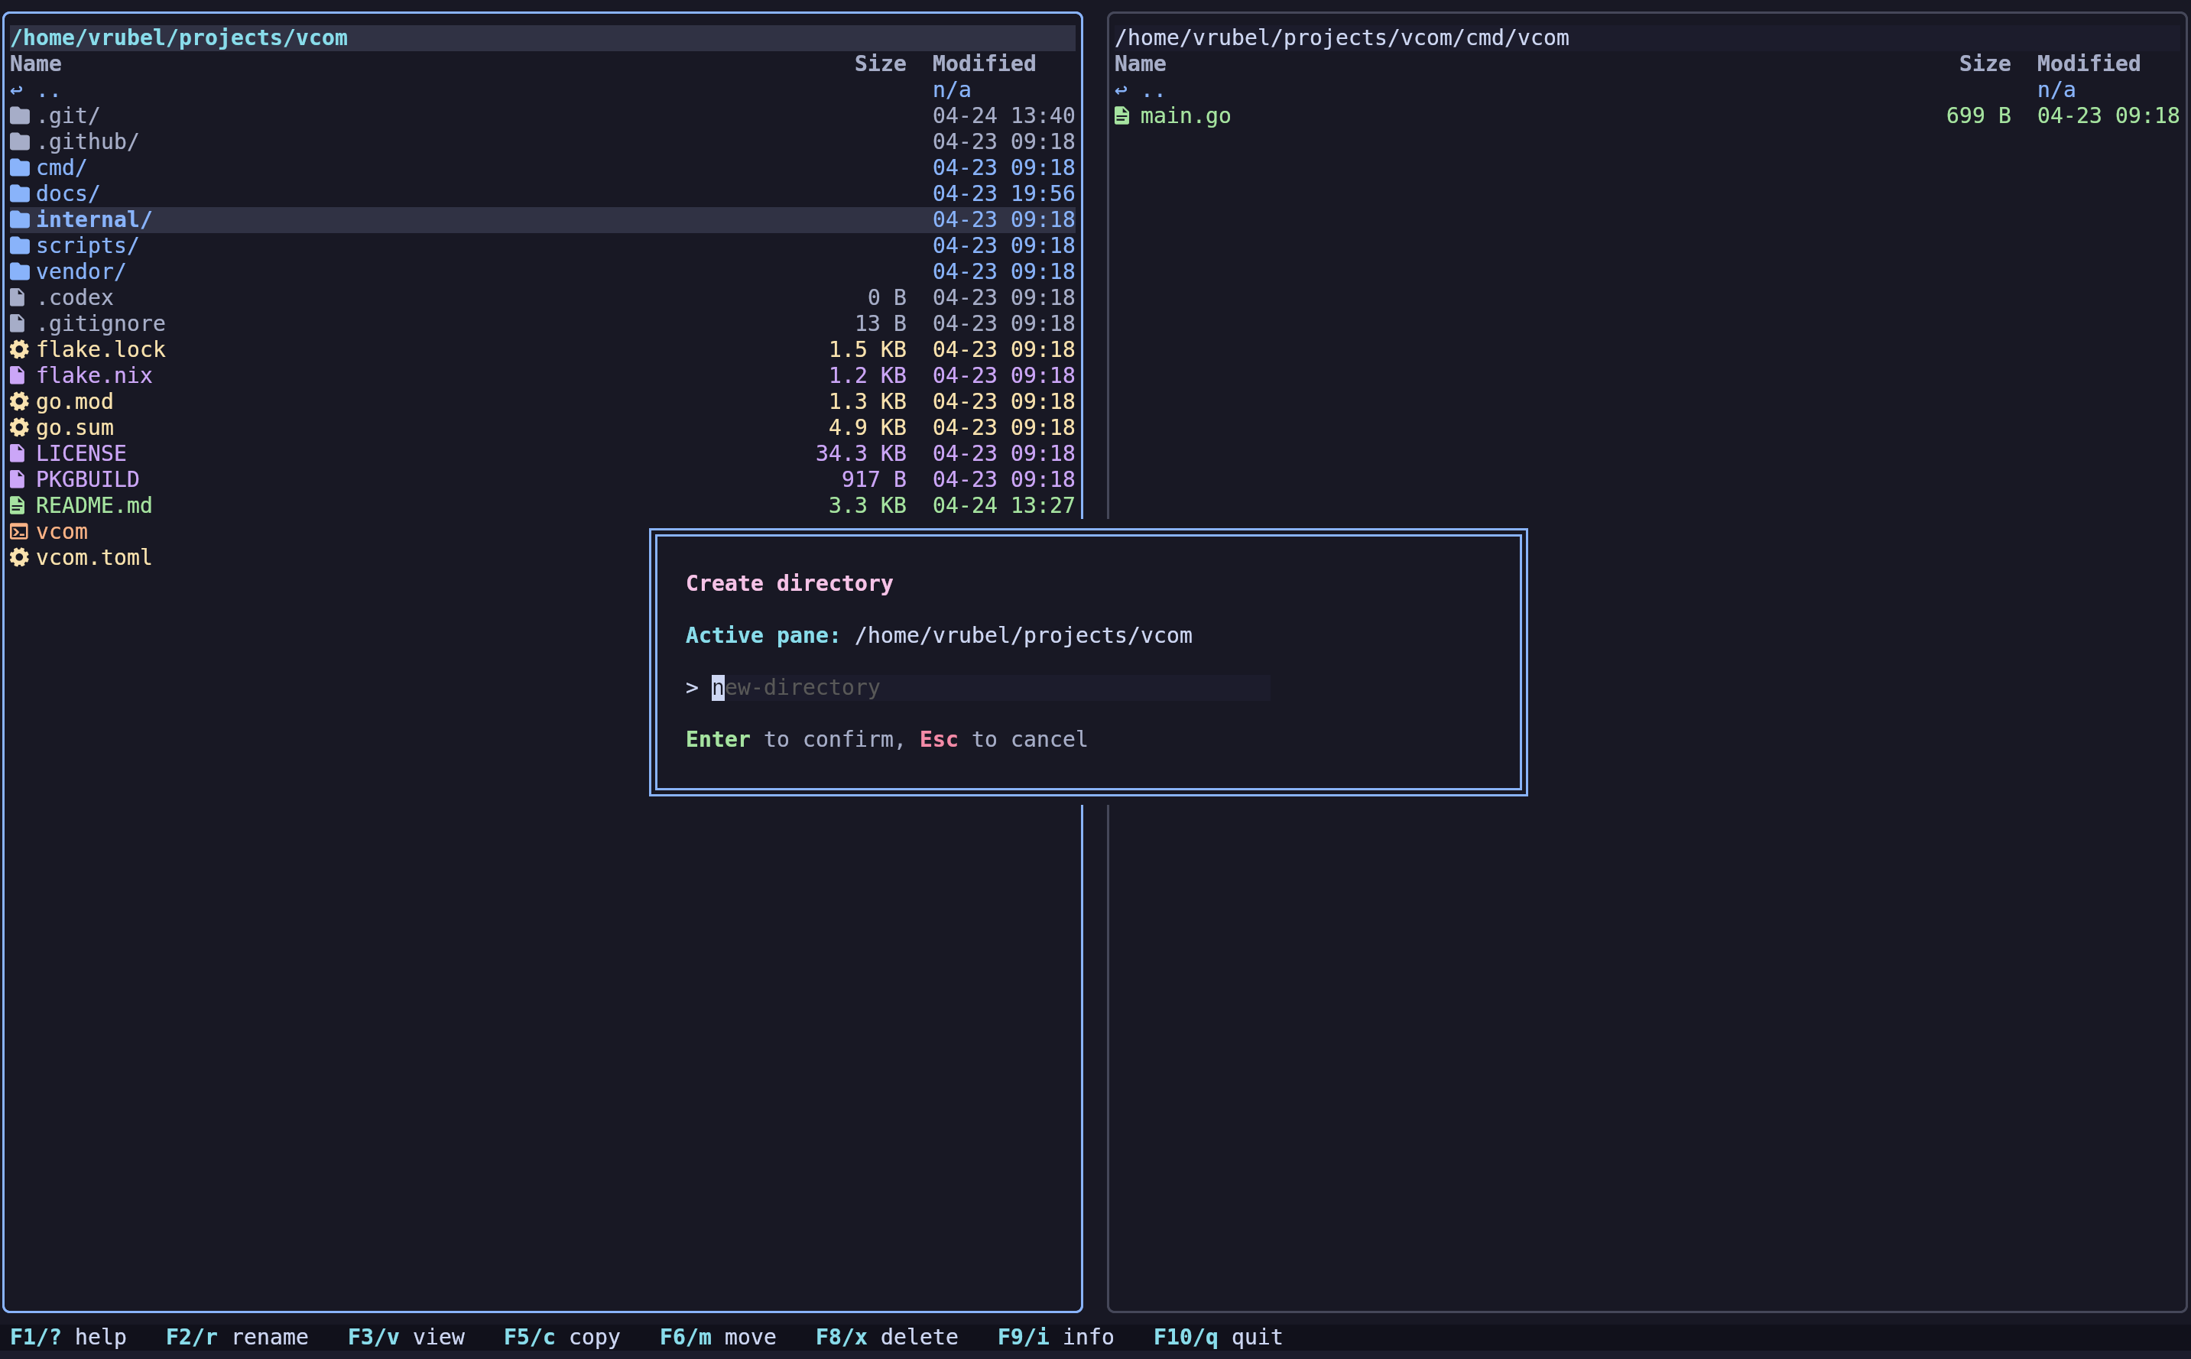2191x1359 pixels.
Task: Select the go.sum file name
Action: click(x=75, y=428)
